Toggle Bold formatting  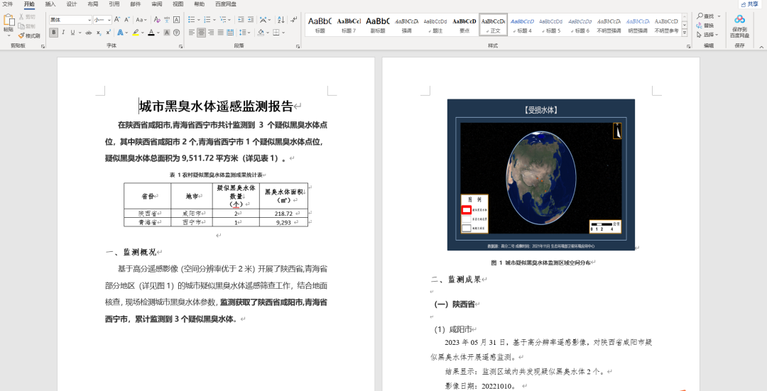53,33
